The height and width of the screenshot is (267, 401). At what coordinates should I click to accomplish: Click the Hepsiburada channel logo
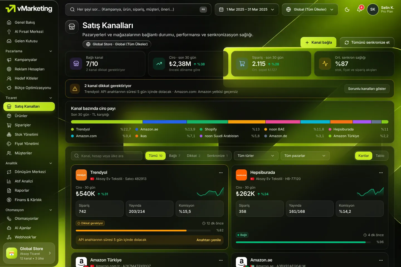coord(241,175)
